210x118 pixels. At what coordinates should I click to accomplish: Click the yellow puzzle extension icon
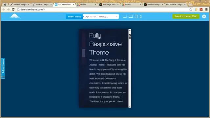(x=196, y=10)
